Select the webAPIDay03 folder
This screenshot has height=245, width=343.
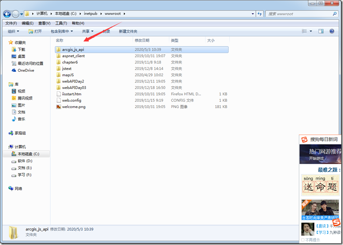(142, 88)
